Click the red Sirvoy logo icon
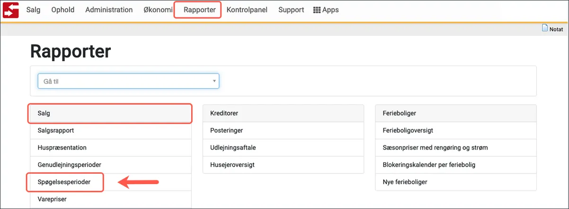Screen dimensions: 569x209 coord(11,10)
